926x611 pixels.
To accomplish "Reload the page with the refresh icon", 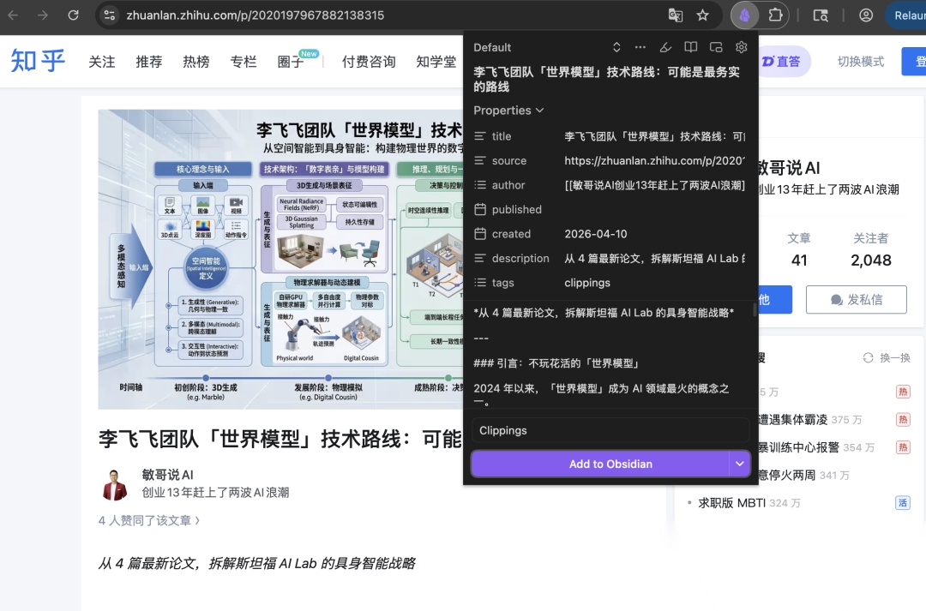I will [73, 15].
